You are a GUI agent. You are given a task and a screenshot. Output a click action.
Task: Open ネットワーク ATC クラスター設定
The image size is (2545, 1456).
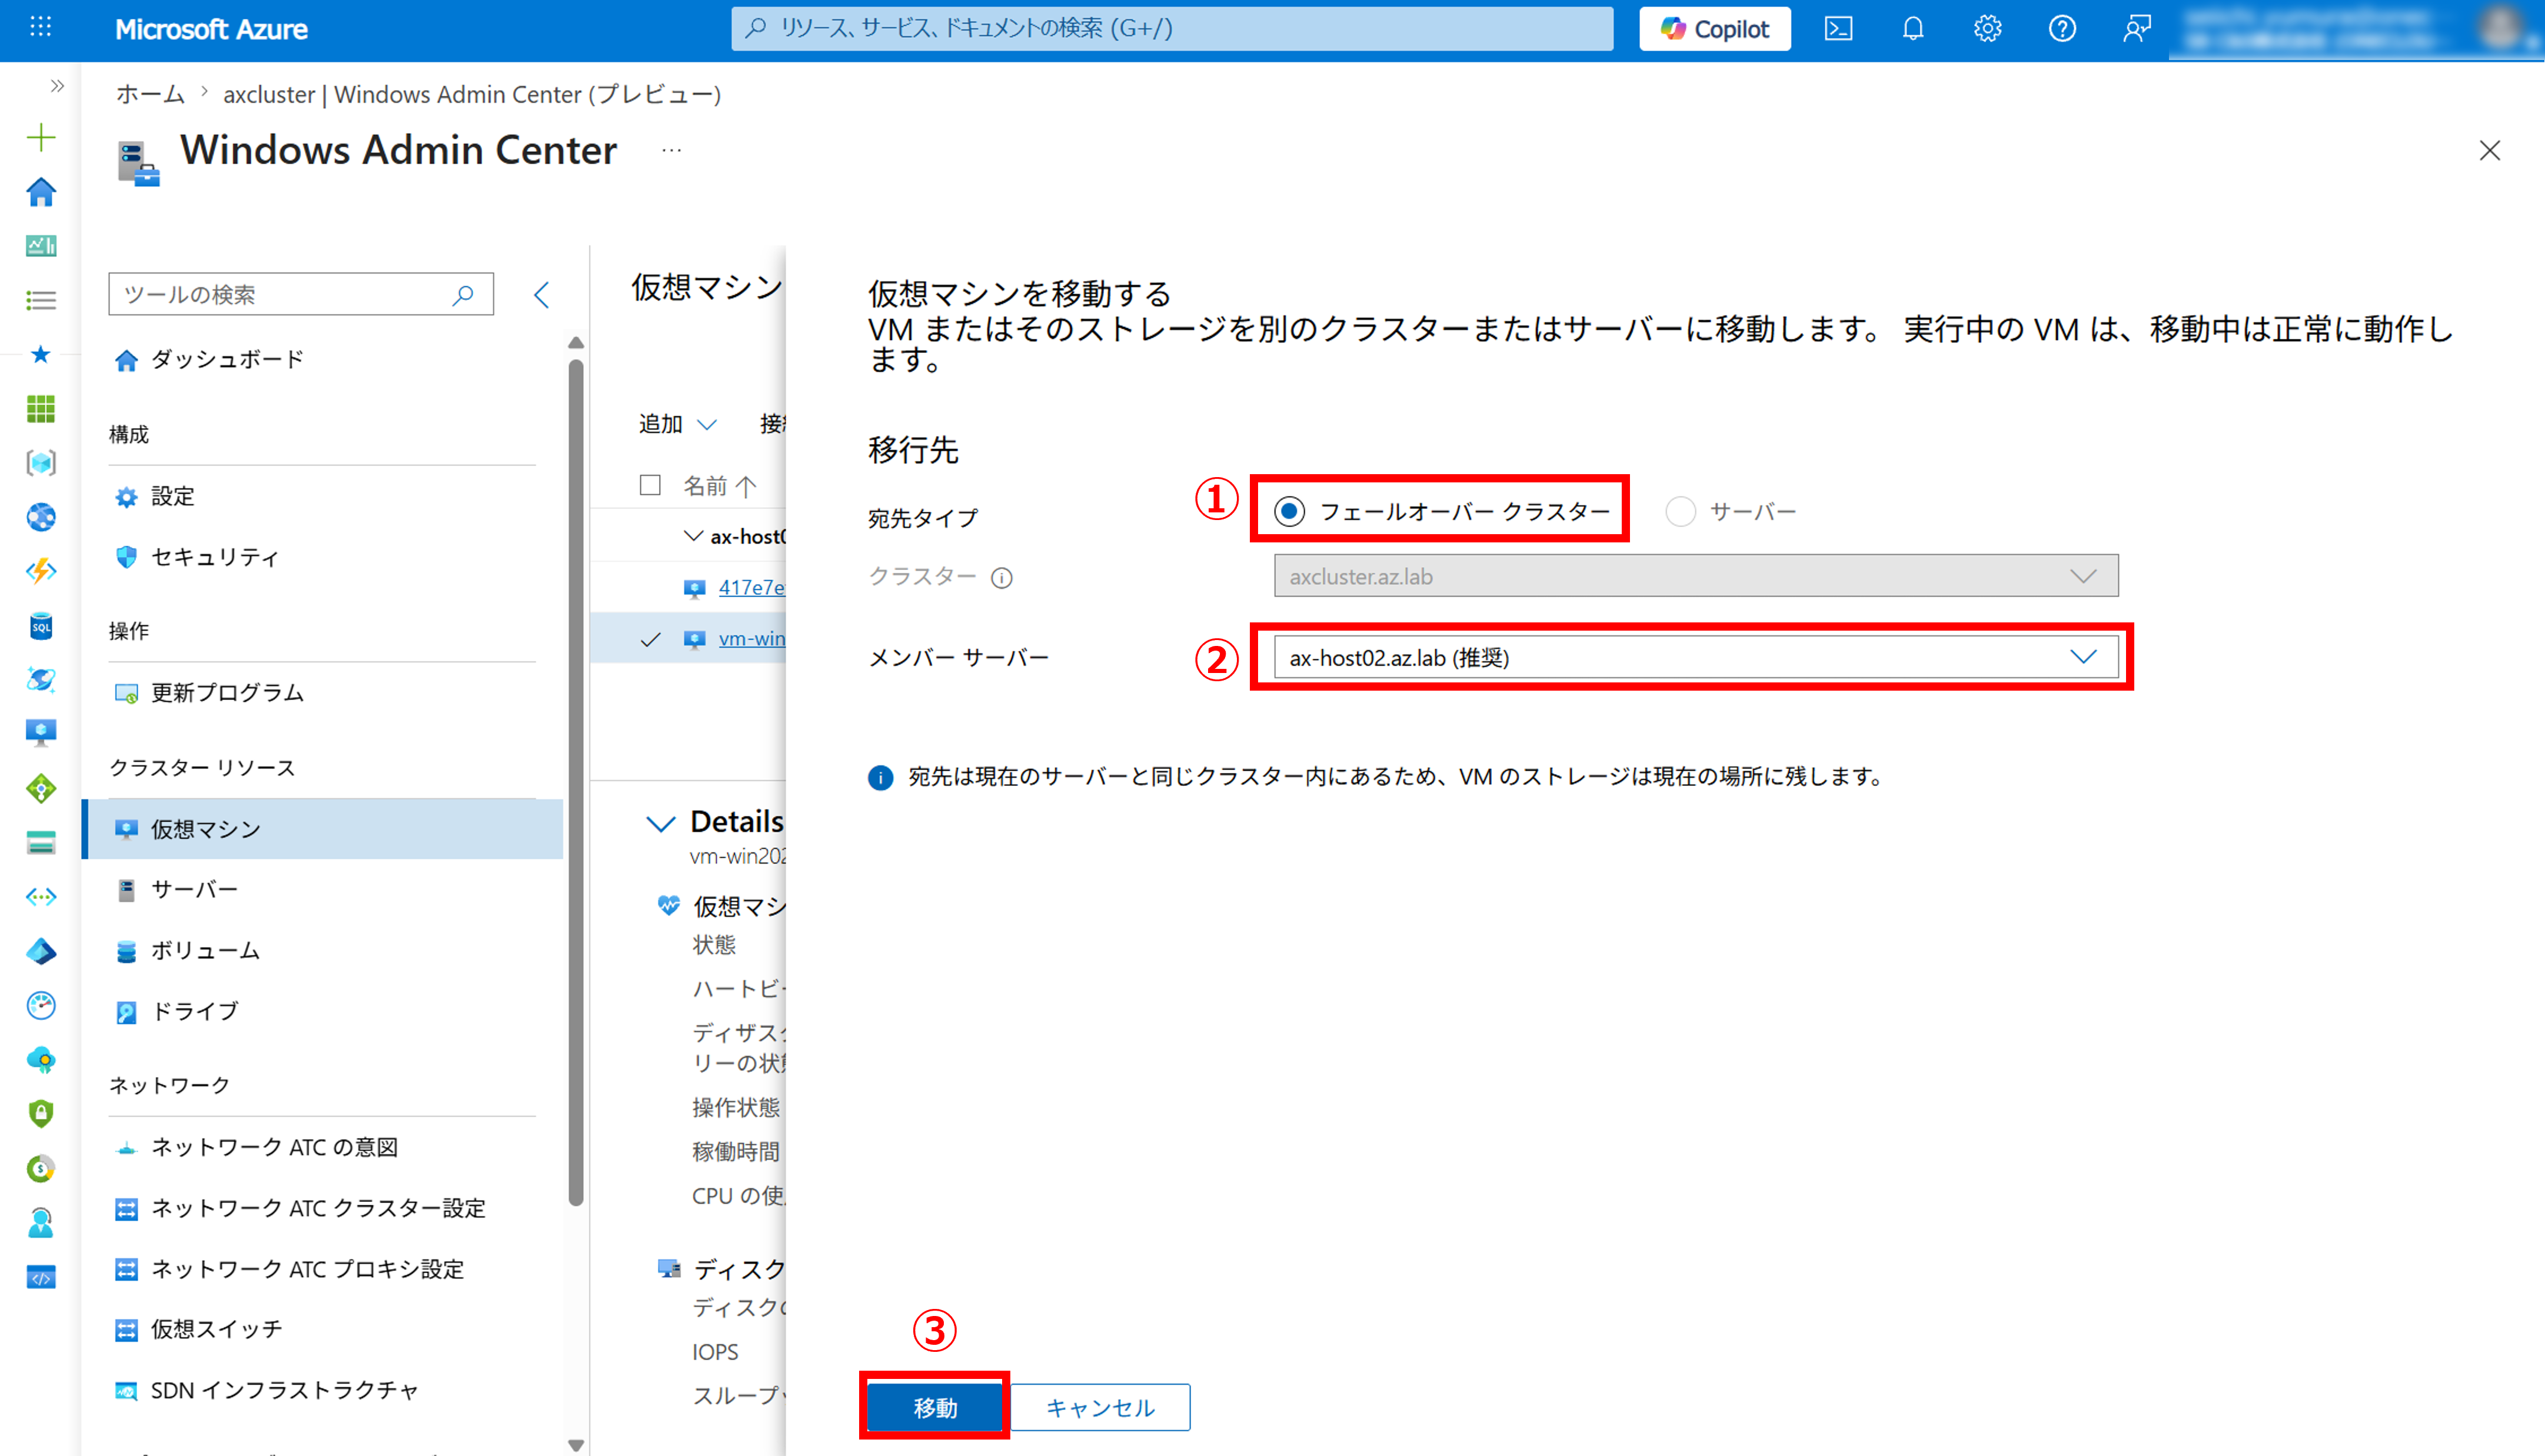tap(318, 1209)
